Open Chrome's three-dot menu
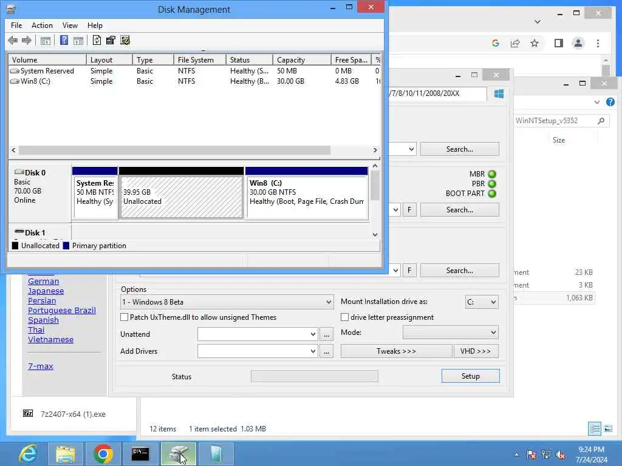Viewport: 622px width, 466px height. click(x=598, y=43)
